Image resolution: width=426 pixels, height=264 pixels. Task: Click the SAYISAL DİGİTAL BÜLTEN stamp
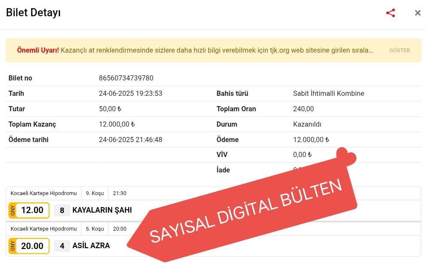(246, 212)
